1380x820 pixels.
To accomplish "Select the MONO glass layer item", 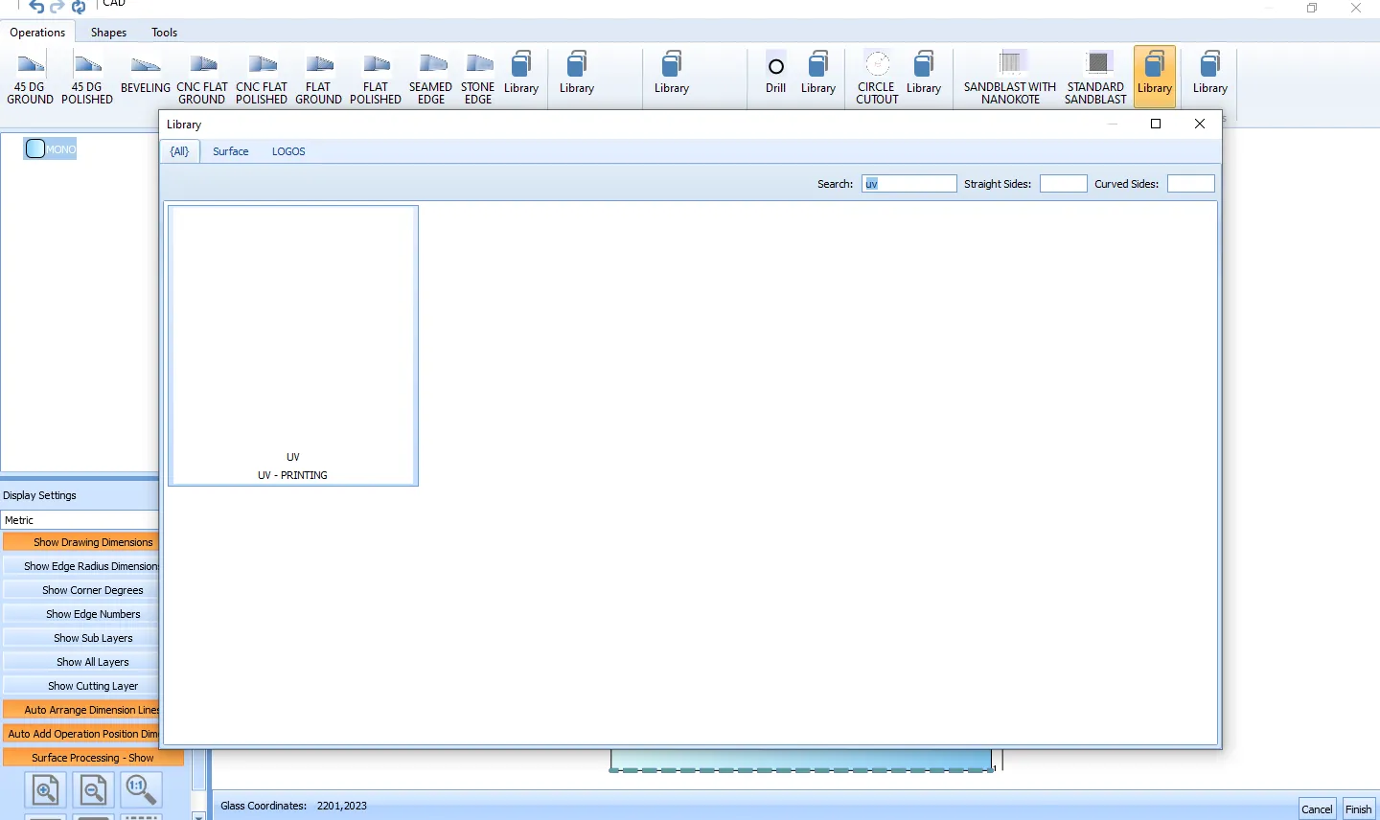I will [50, 148].
